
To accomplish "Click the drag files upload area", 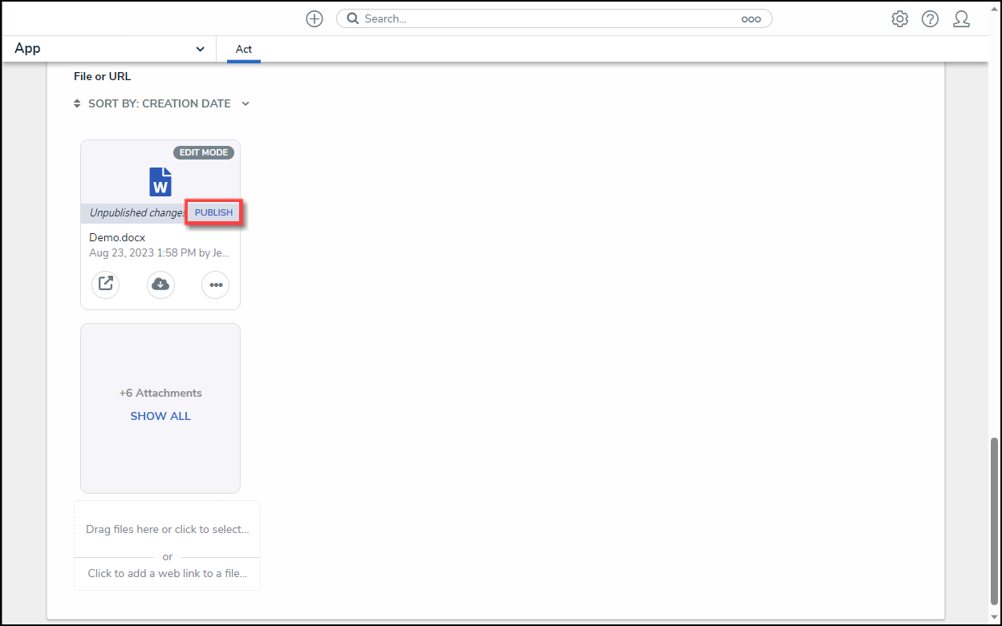I will (x=167, y=529).
